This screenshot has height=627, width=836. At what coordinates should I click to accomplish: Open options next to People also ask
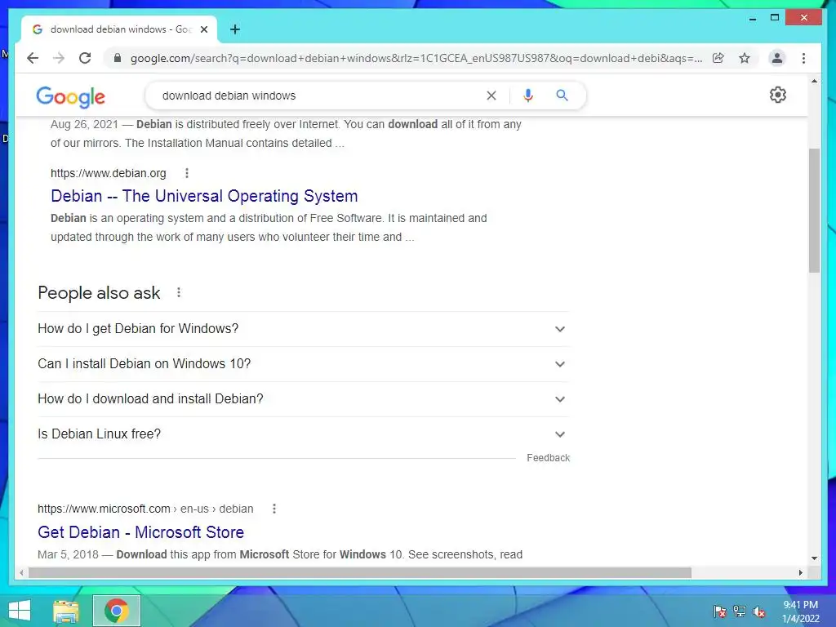(x=179, y=292)
